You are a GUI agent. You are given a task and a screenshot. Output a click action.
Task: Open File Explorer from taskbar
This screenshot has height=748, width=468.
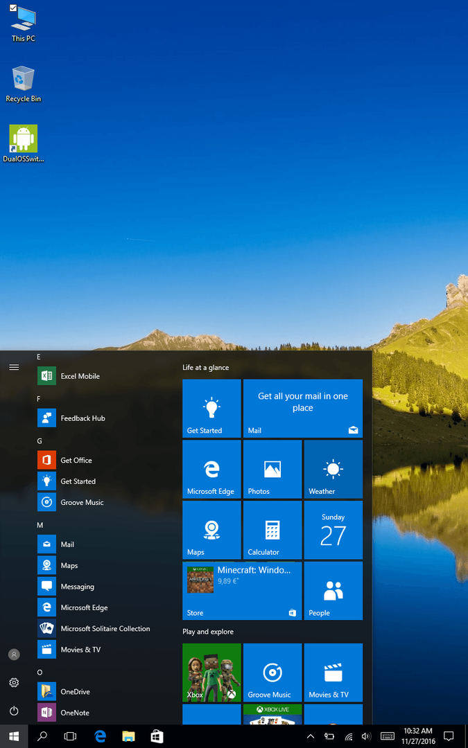[x=128, y=736]
